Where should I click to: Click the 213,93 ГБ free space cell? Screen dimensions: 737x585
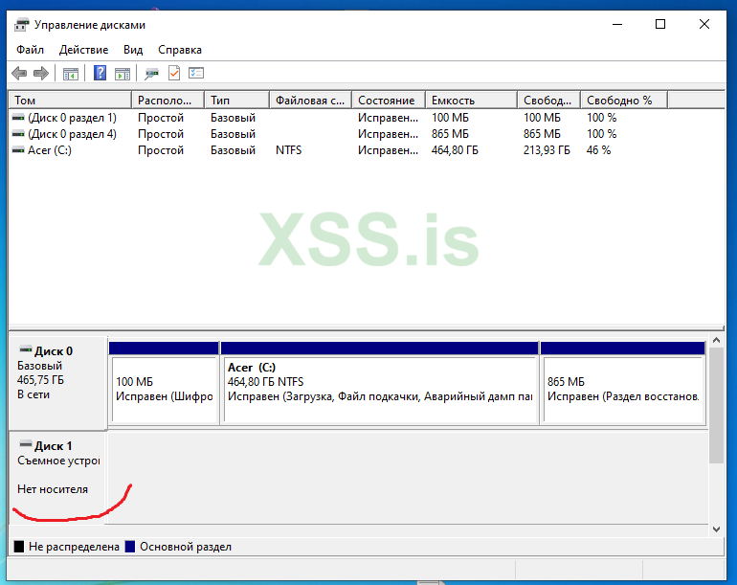pos(547,150)
